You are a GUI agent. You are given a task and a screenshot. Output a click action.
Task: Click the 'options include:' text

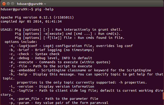point(21,42)
